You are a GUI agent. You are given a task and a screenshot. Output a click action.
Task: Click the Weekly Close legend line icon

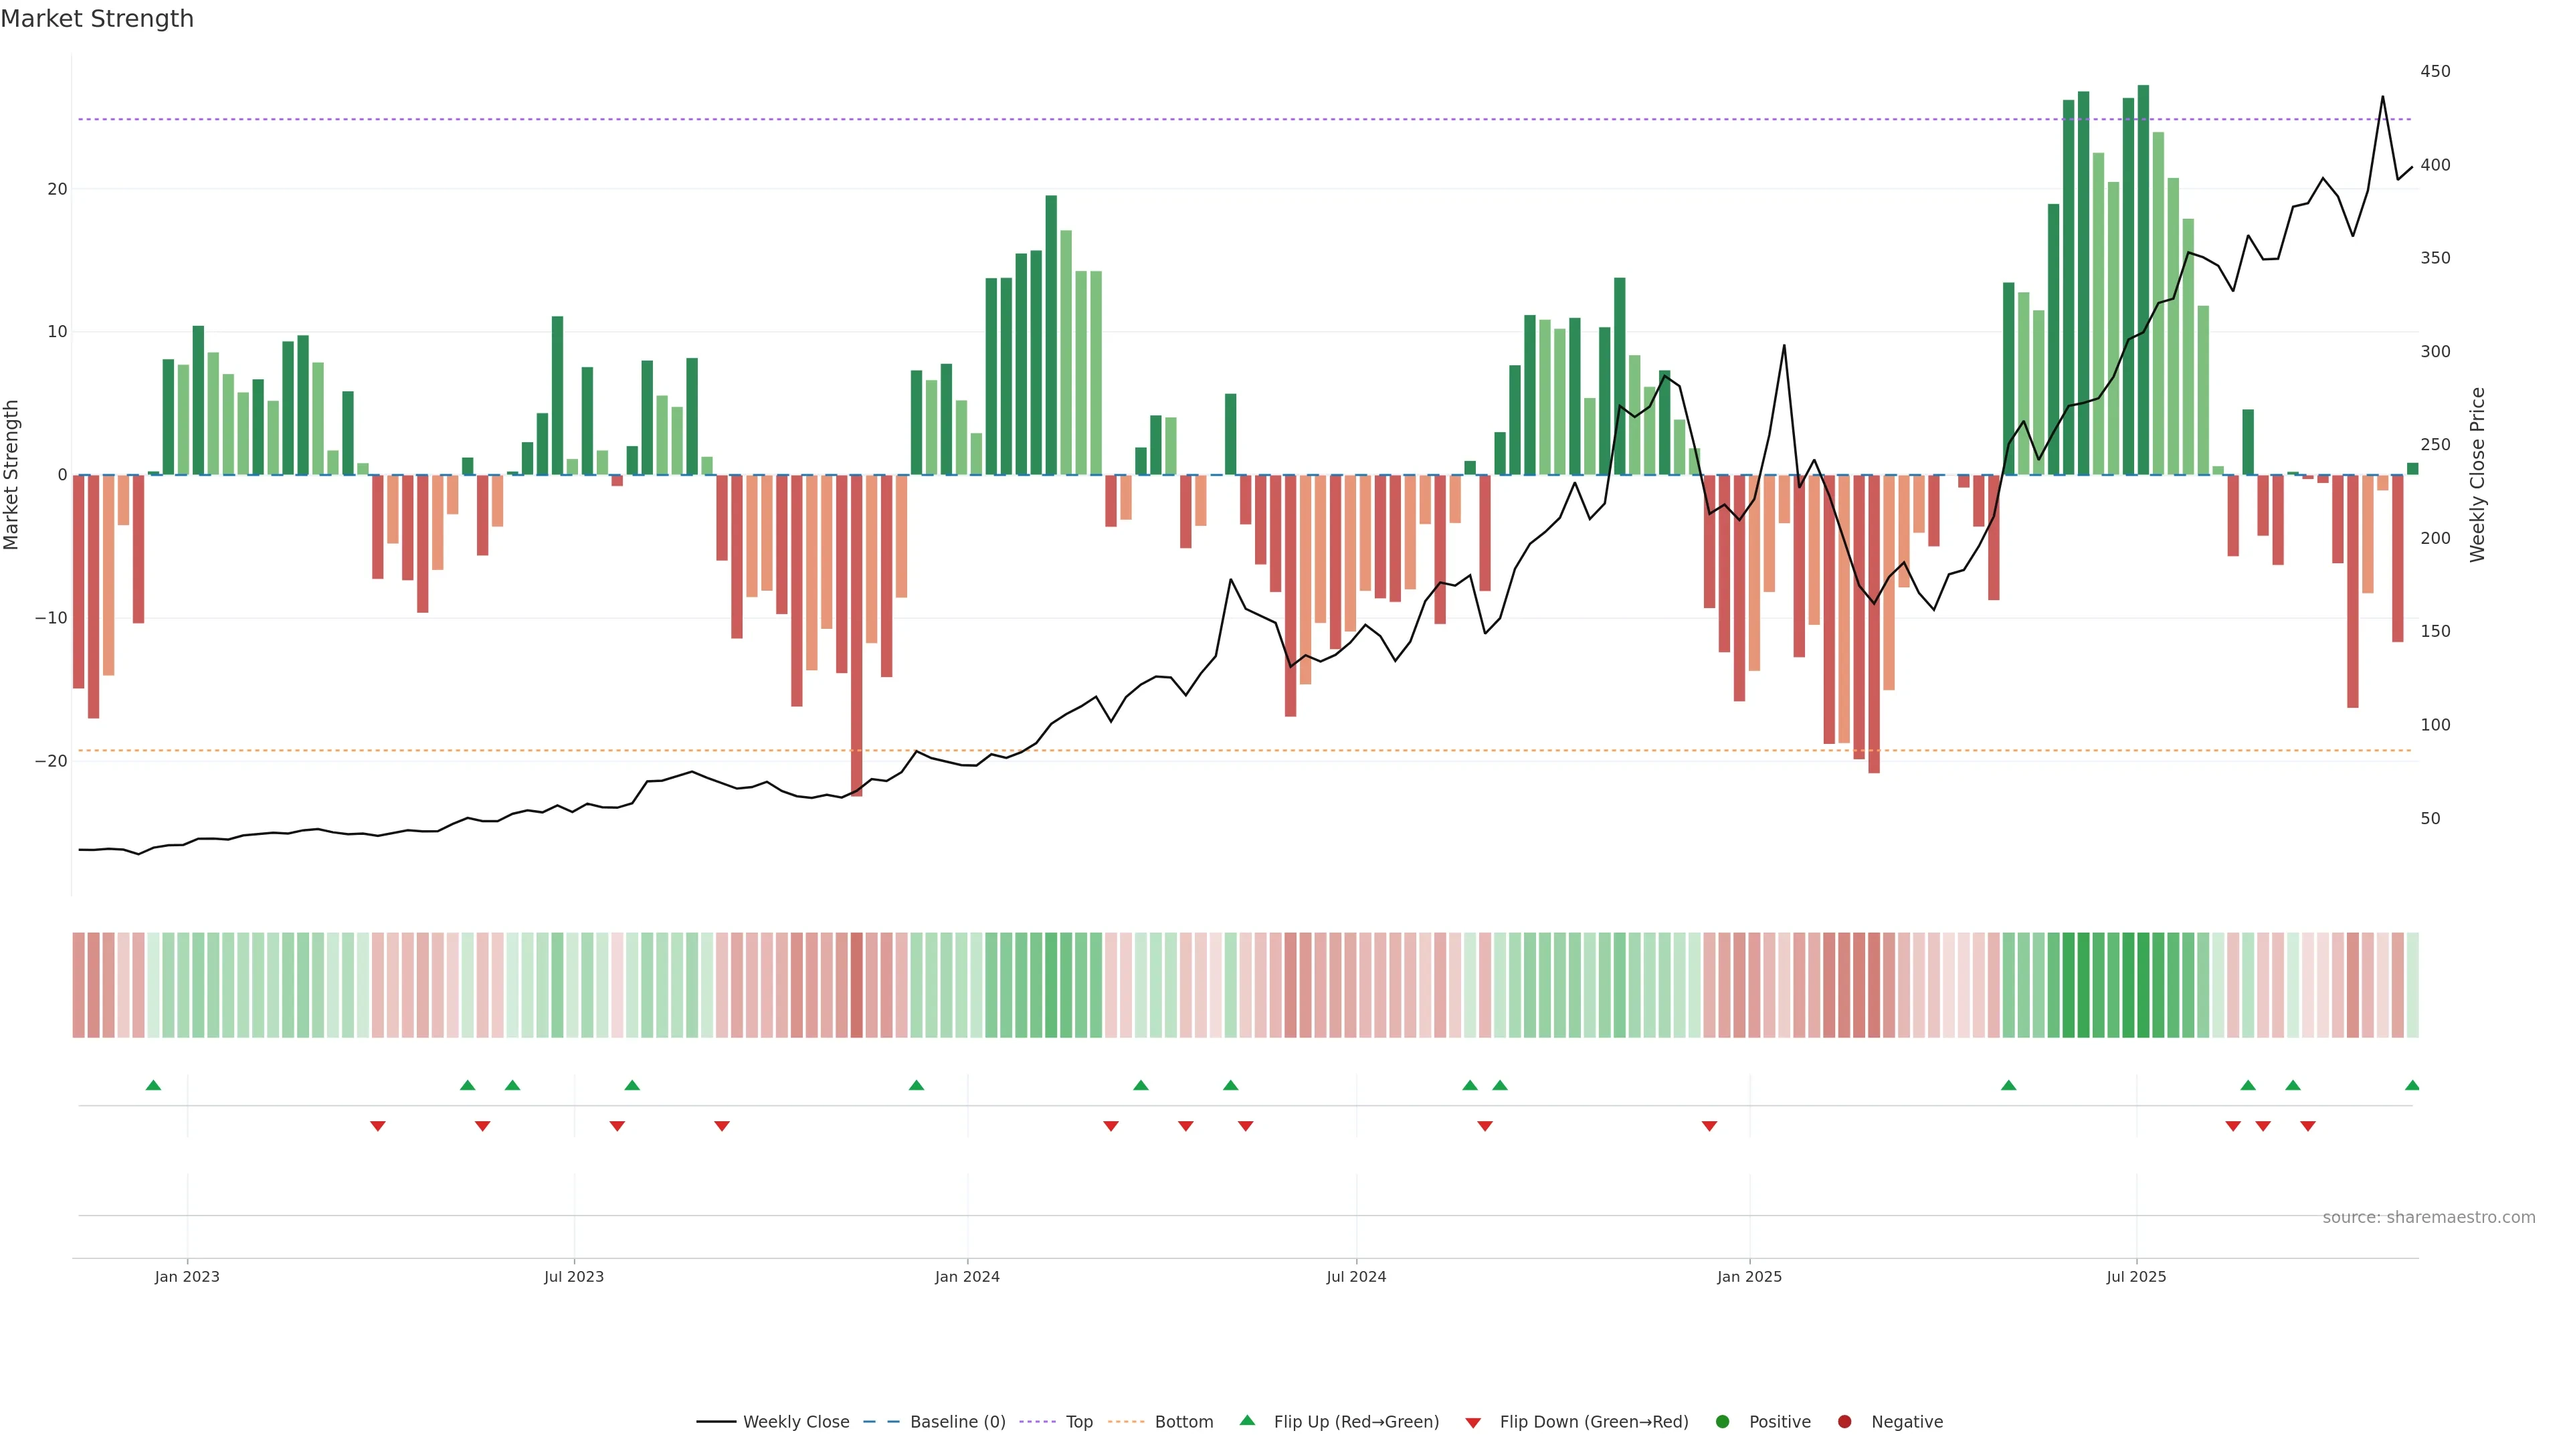(x=716, y=1422)
